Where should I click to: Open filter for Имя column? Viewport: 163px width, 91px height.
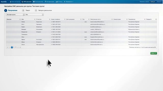35,19
